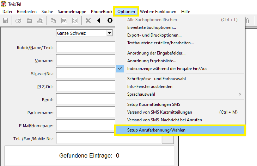The height and width of the screenshot is (166, 257).
Task: Click the fax machine toolbar icon
Action: [29, 20]
